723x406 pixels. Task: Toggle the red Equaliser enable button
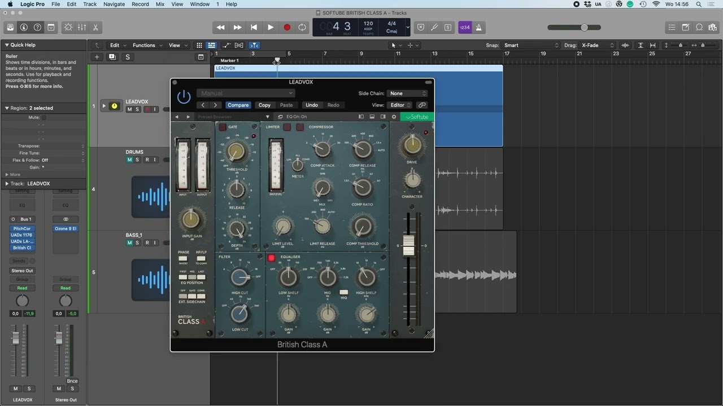[x=271, y=258]
